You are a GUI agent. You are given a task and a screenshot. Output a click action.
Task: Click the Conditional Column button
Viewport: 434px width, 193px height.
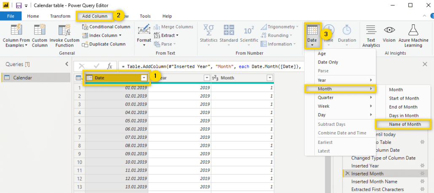(x=106, y=27)
